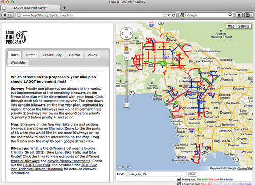This screenshot has width=255, height=185.
Task: Open the search engine chooser dropdown
Action: click(183, 15)
